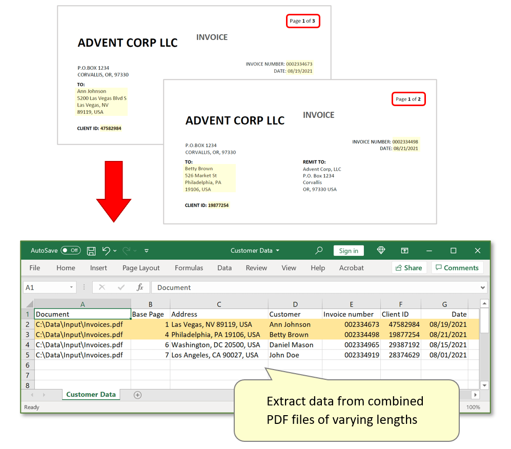
Task: Click the Insert Function fx icon
Action: (140, 287)
